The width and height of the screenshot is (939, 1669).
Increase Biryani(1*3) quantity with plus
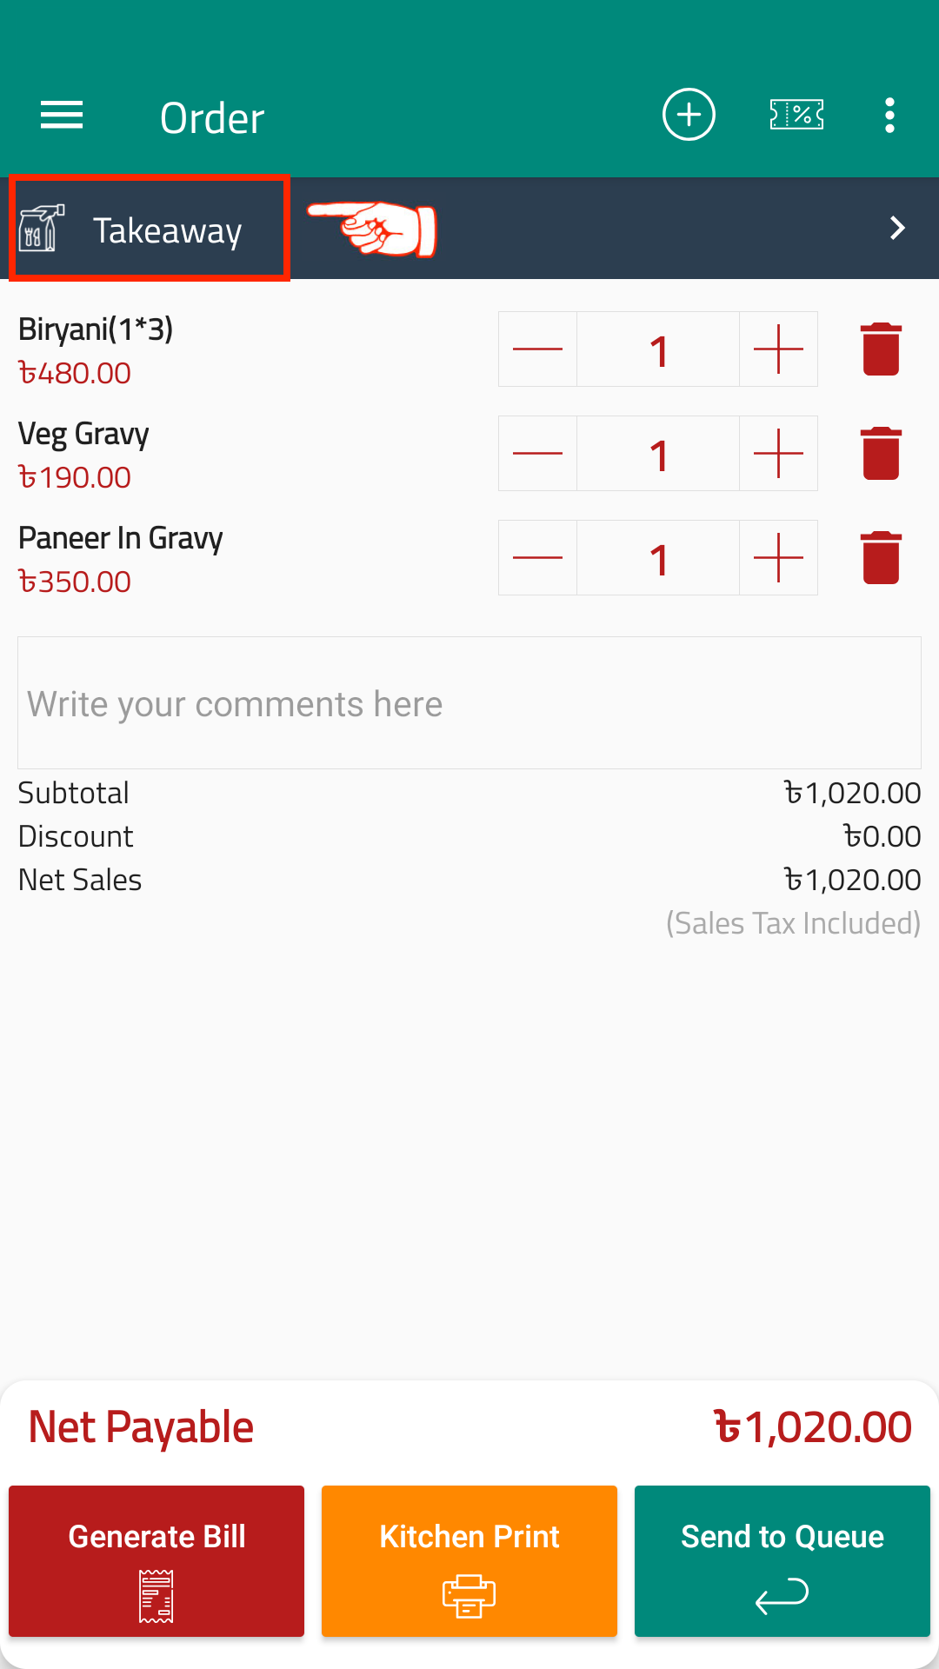778,349
